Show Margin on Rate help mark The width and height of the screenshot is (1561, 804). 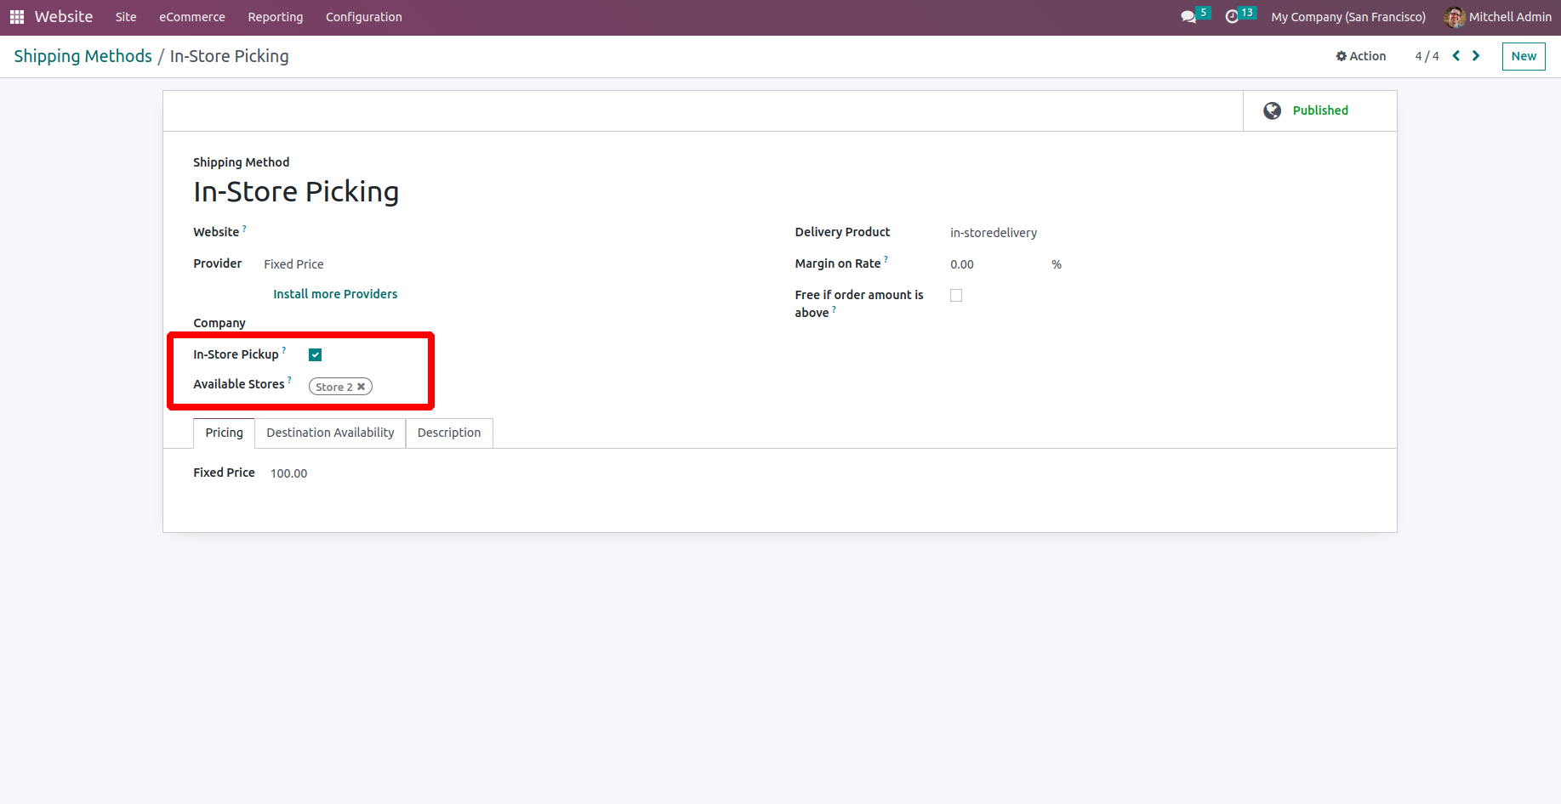[x=886, y=259]
